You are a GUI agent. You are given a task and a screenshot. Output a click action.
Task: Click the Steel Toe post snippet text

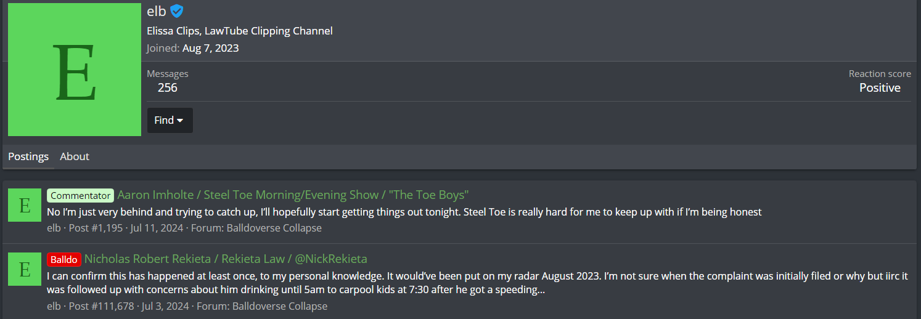pyautogui.click(x=404, y=212)
